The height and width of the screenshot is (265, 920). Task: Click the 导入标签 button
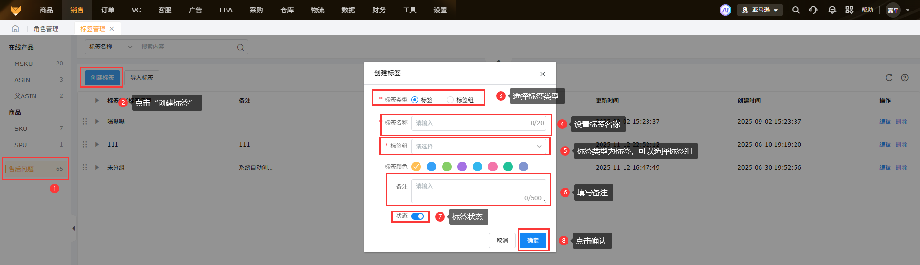coord(142,77)
